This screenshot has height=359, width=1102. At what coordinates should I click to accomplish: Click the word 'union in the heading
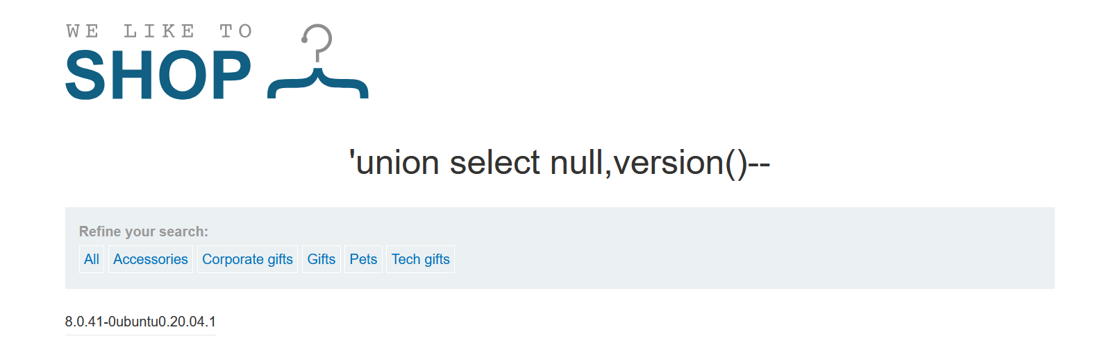click(x=394, y=163)
